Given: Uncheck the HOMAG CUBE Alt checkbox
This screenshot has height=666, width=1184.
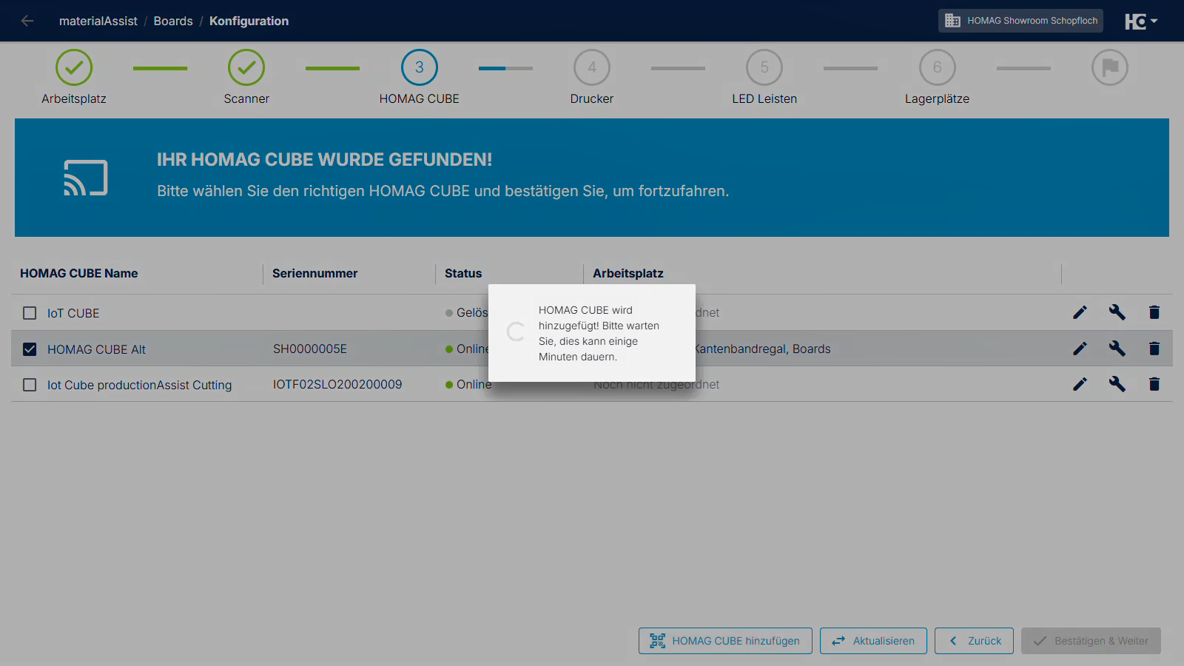Looking at the screenshot, I should [x=30, y=349].
